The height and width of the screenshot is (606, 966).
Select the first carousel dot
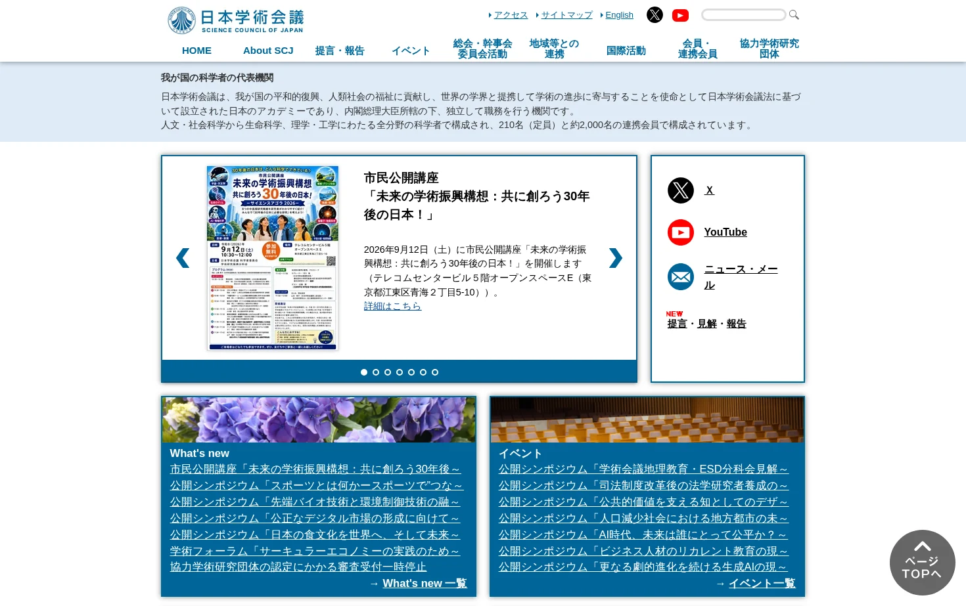pos(364,372)
